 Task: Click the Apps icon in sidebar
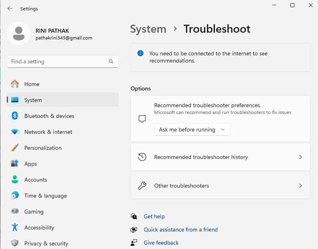(15, 164)
